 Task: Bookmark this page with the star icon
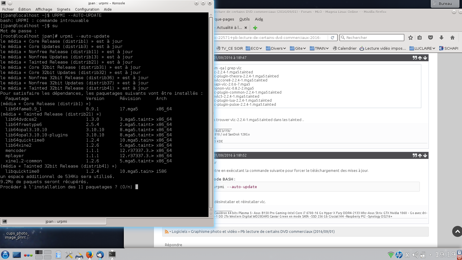click(411, 38)
